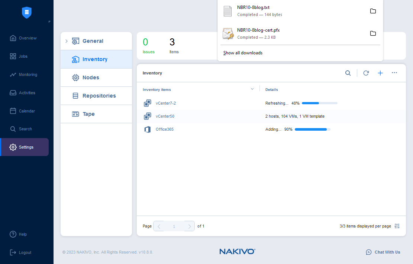Show NBR10-8blog-cert.pfx in folder
This screenshot has width=413, height=264.
(x=373, y=34)
